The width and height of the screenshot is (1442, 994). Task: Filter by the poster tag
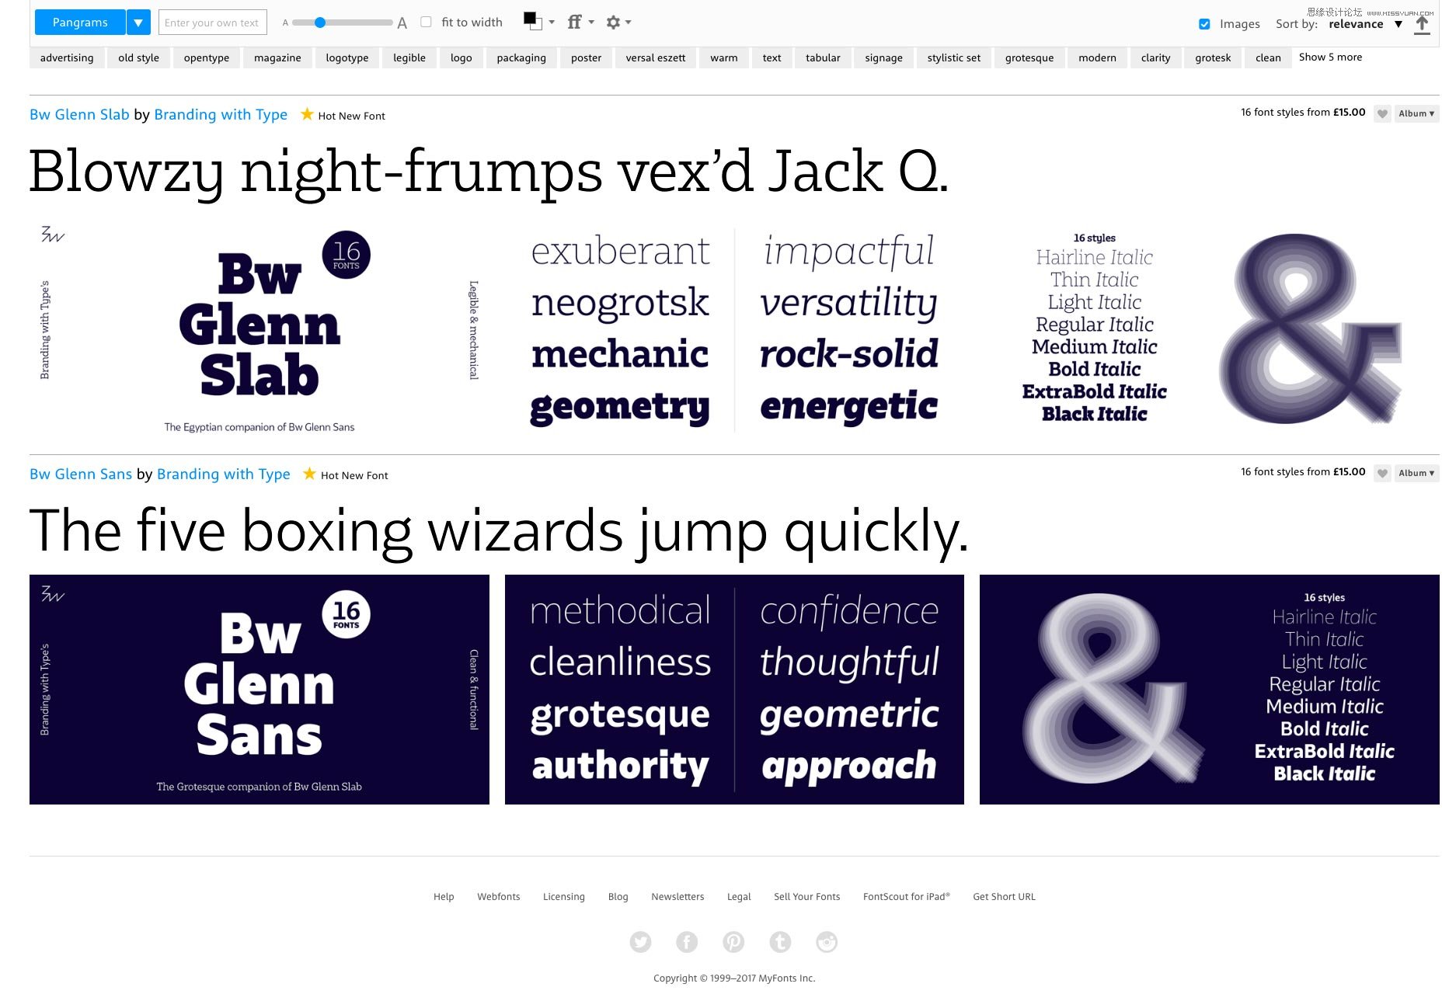[x=586, y=57]
